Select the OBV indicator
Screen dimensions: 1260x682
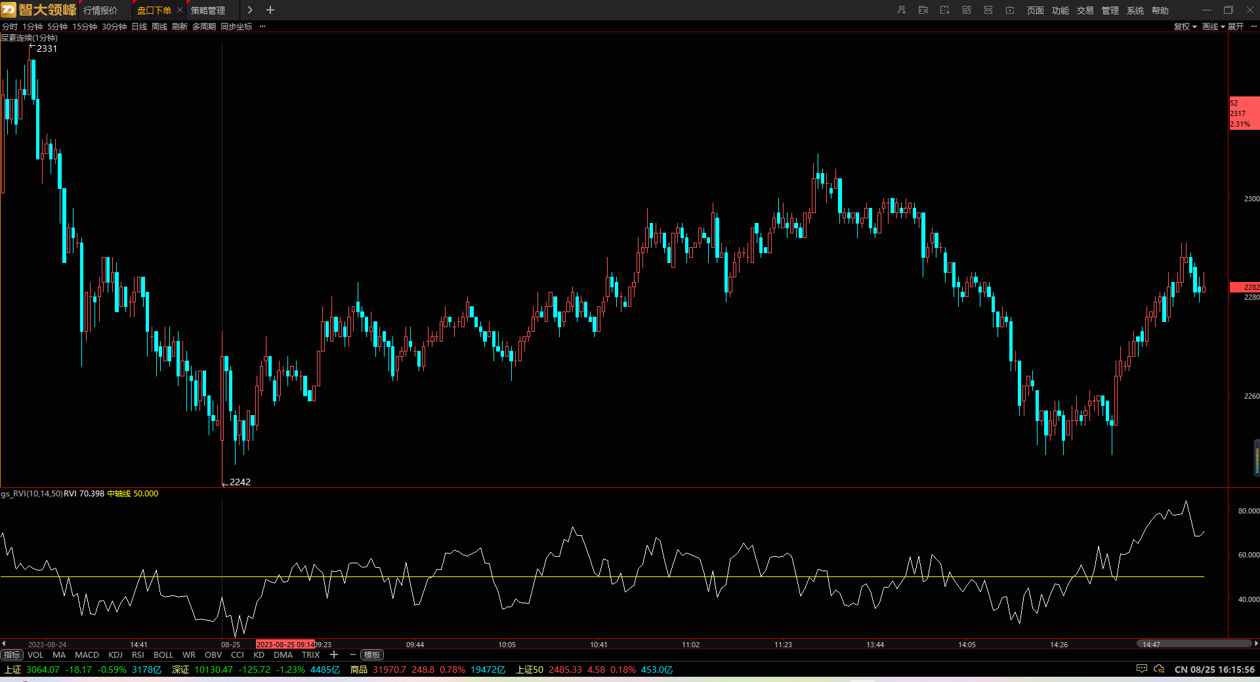(x=213, y=654)
